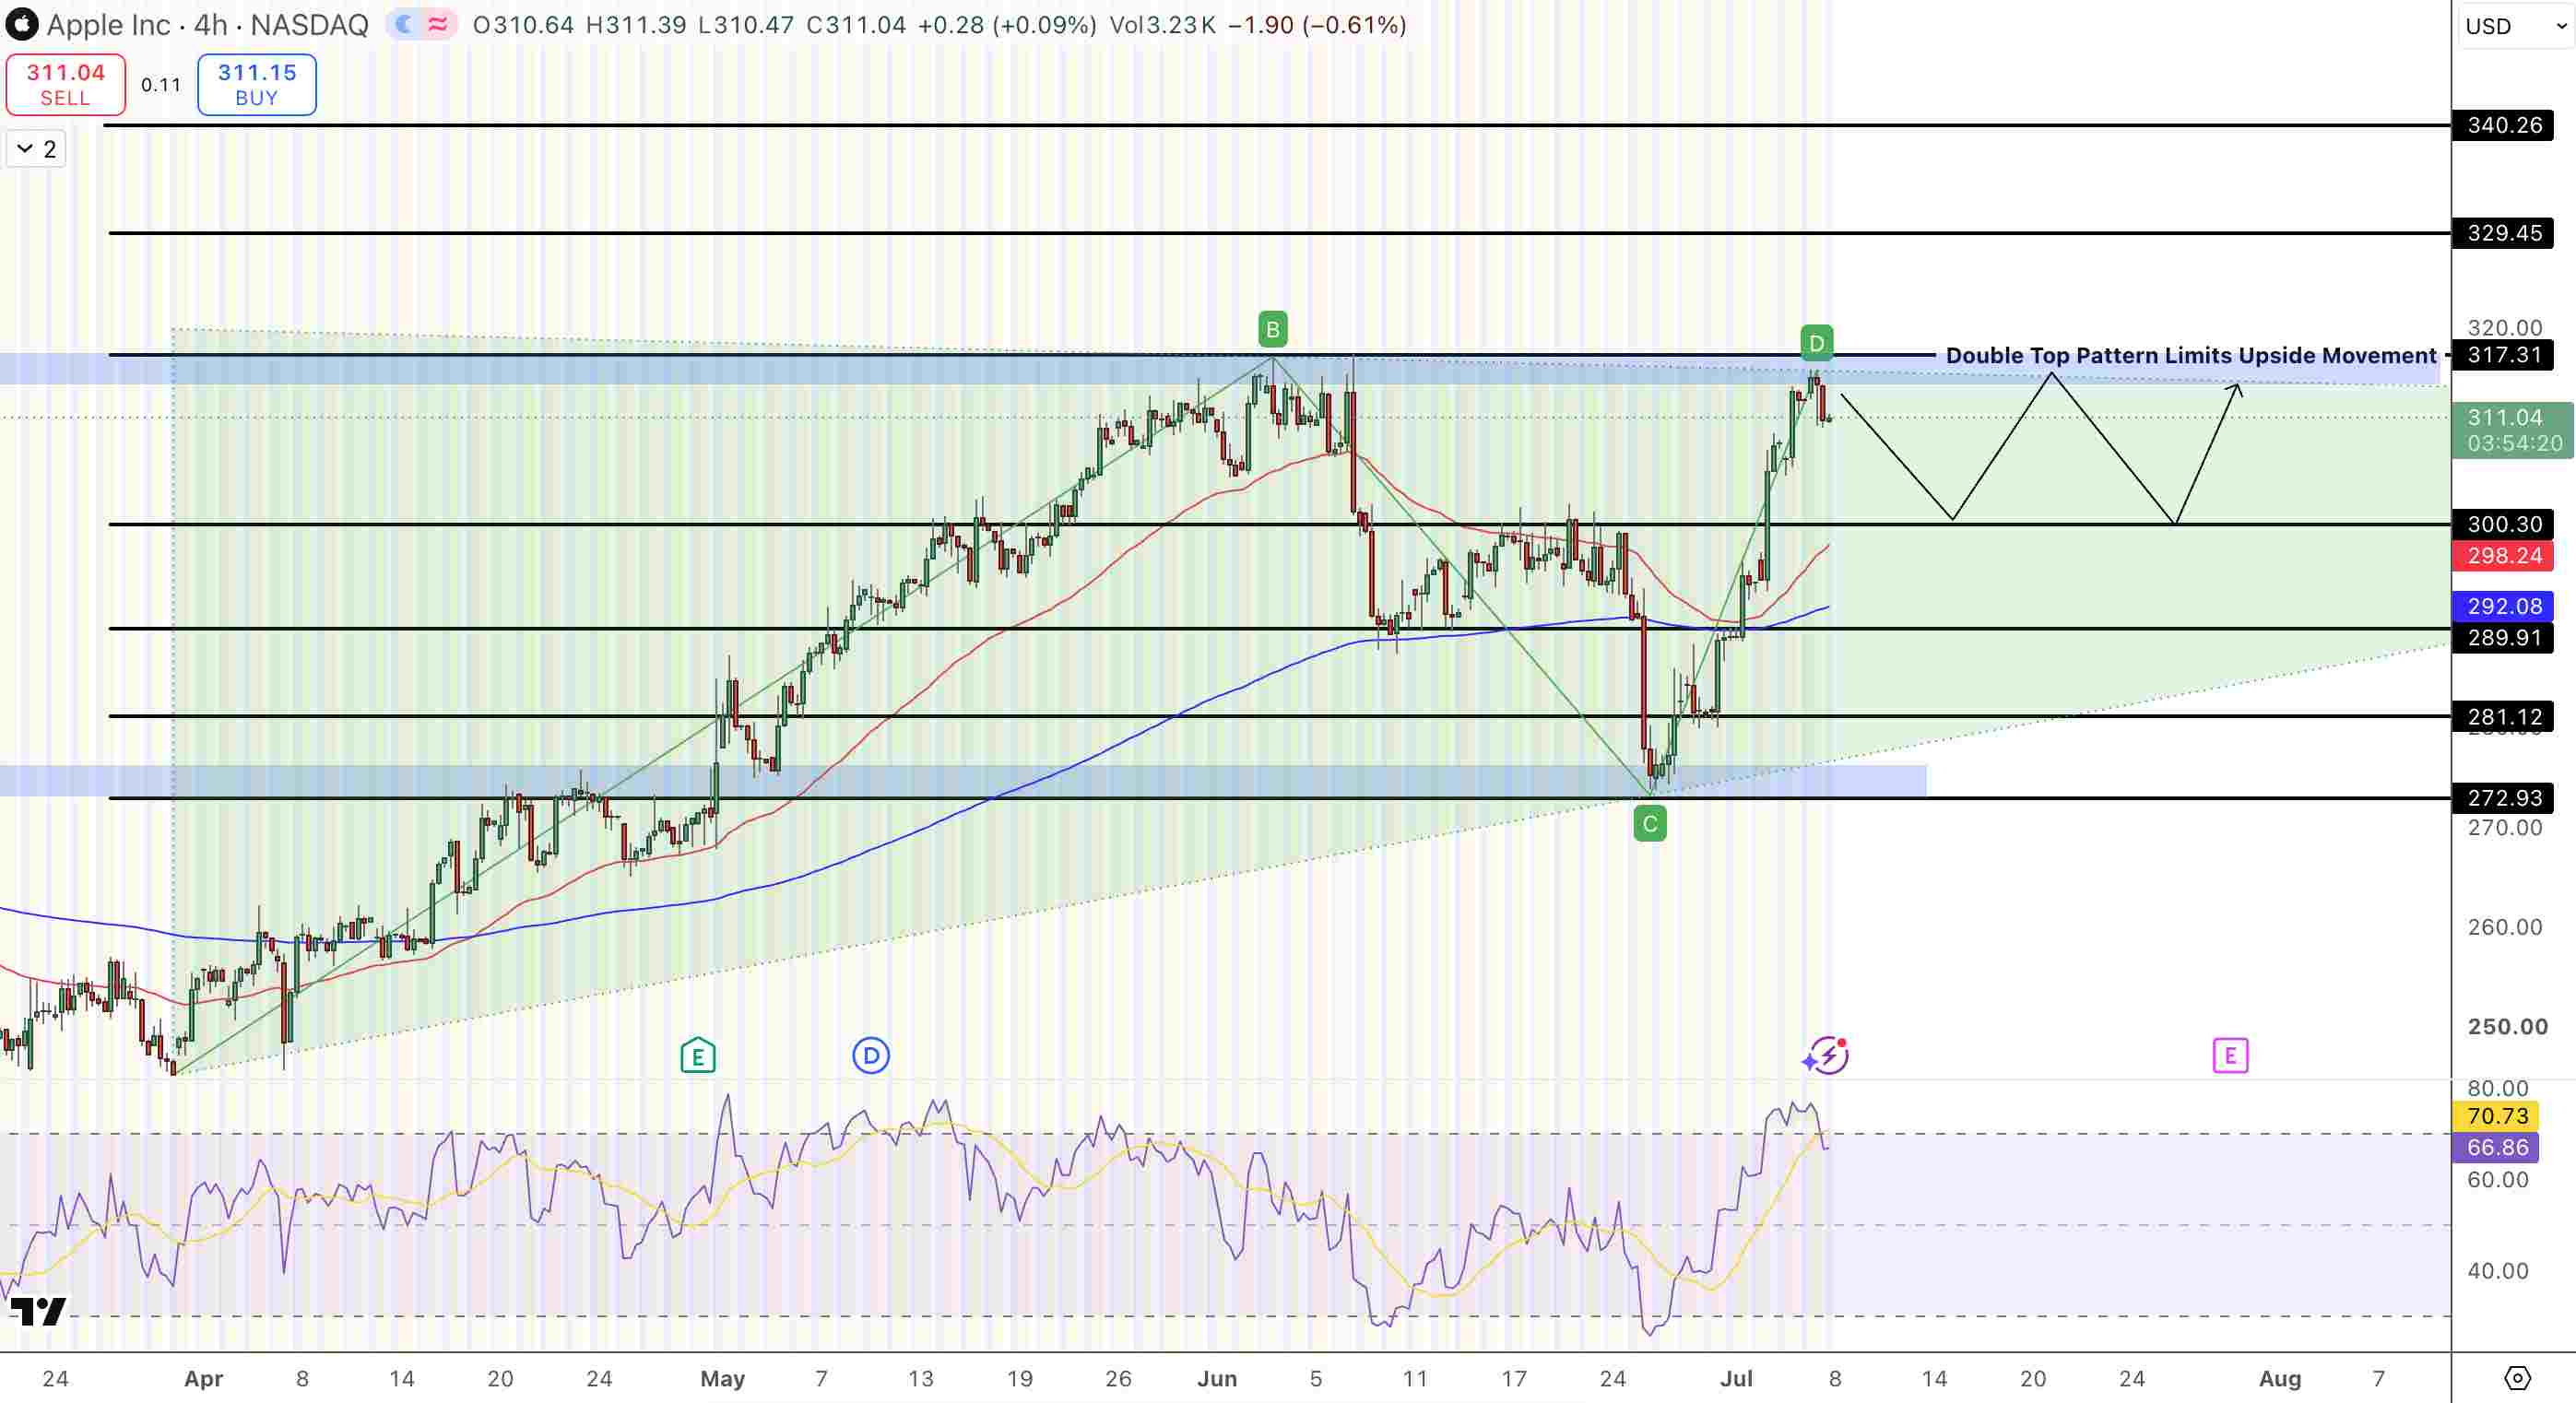Expand the collapsed indicators legend showing 2
This screenshot has height=1403, width=2576.
[x=36, y=149]
